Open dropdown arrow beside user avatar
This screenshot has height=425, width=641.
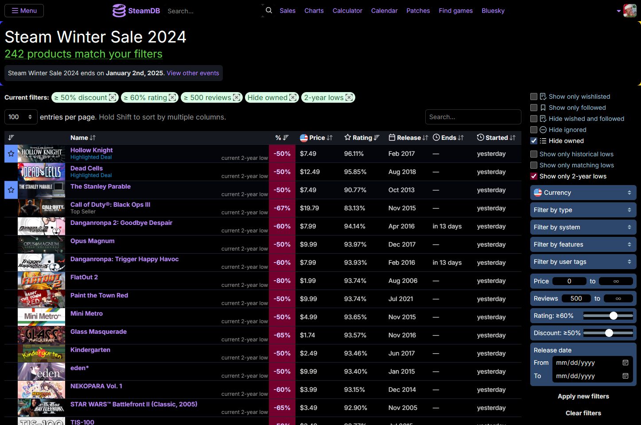[618, 11]
